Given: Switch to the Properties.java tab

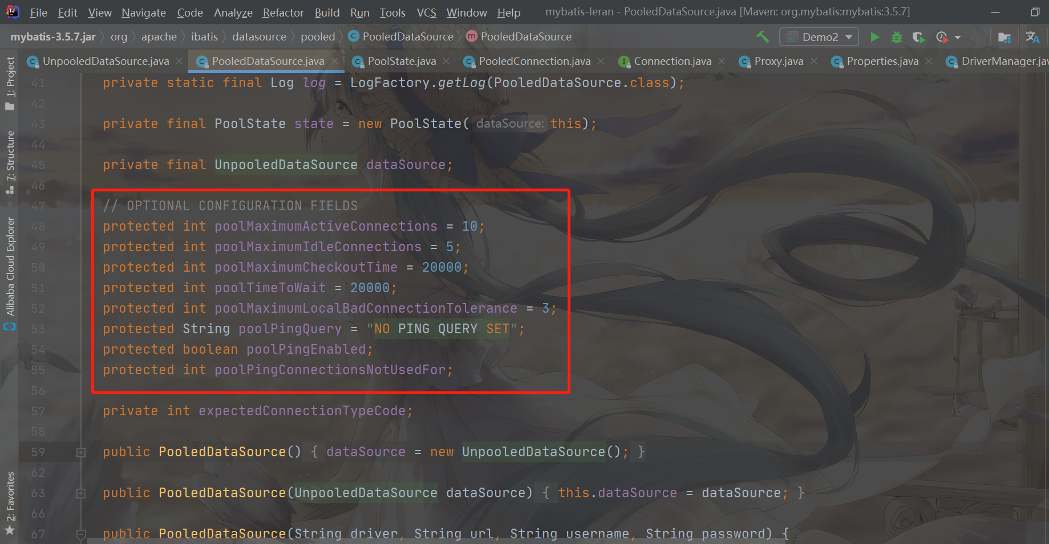Looking at the screenshot, I should [x=882, y=61].
